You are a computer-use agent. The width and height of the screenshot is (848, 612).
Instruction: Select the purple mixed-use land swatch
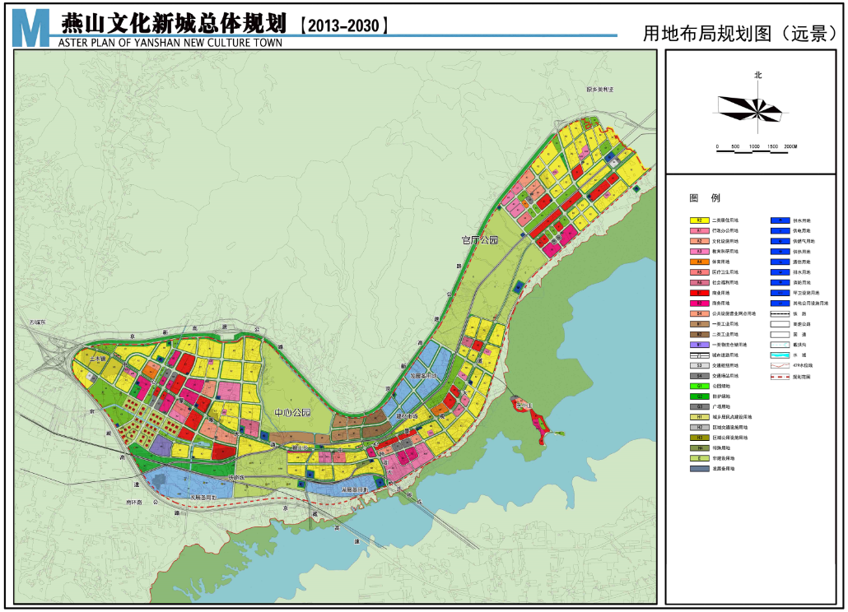coord(699,345)
